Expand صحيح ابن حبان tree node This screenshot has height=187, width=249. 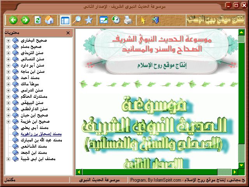click(8, 115)
